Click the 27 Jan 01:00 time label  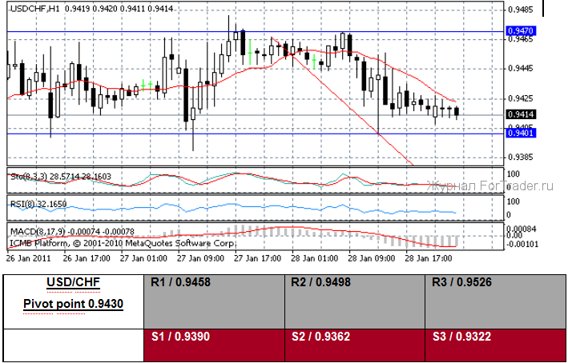[144, 258]
